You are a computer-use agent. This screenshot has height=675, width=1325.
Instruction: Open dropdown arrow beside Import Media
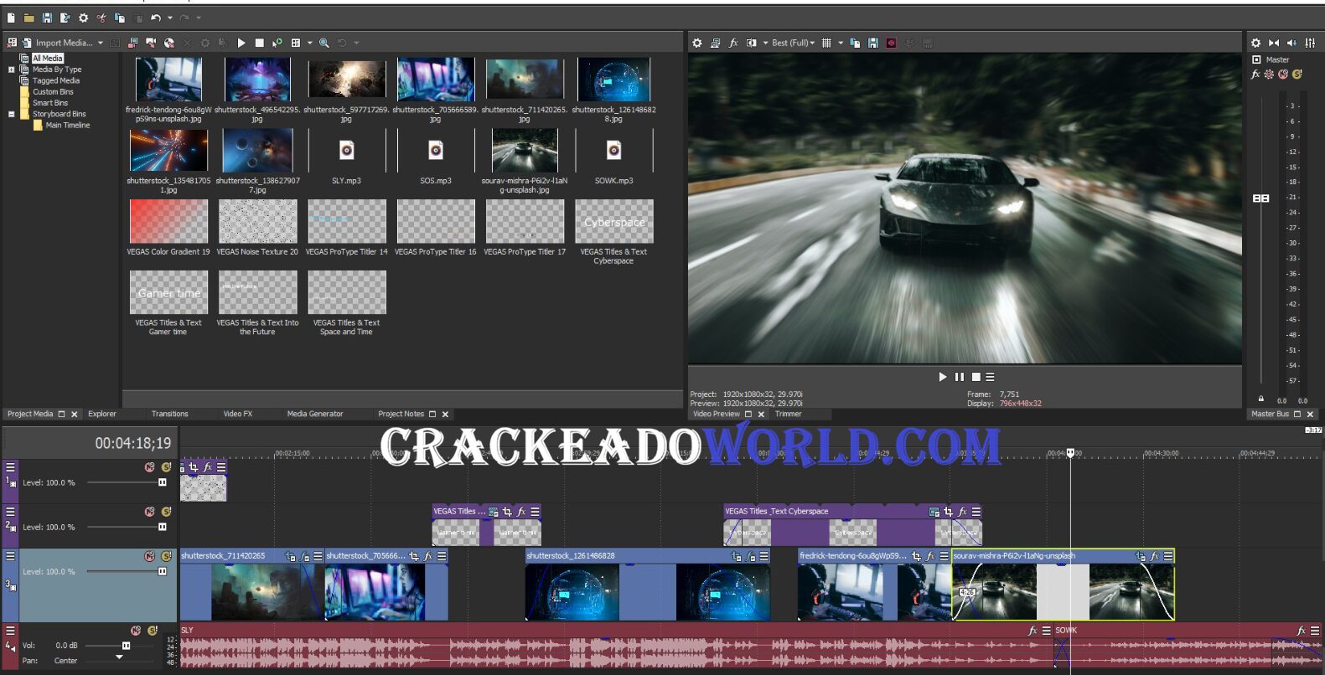coord(101,43)
